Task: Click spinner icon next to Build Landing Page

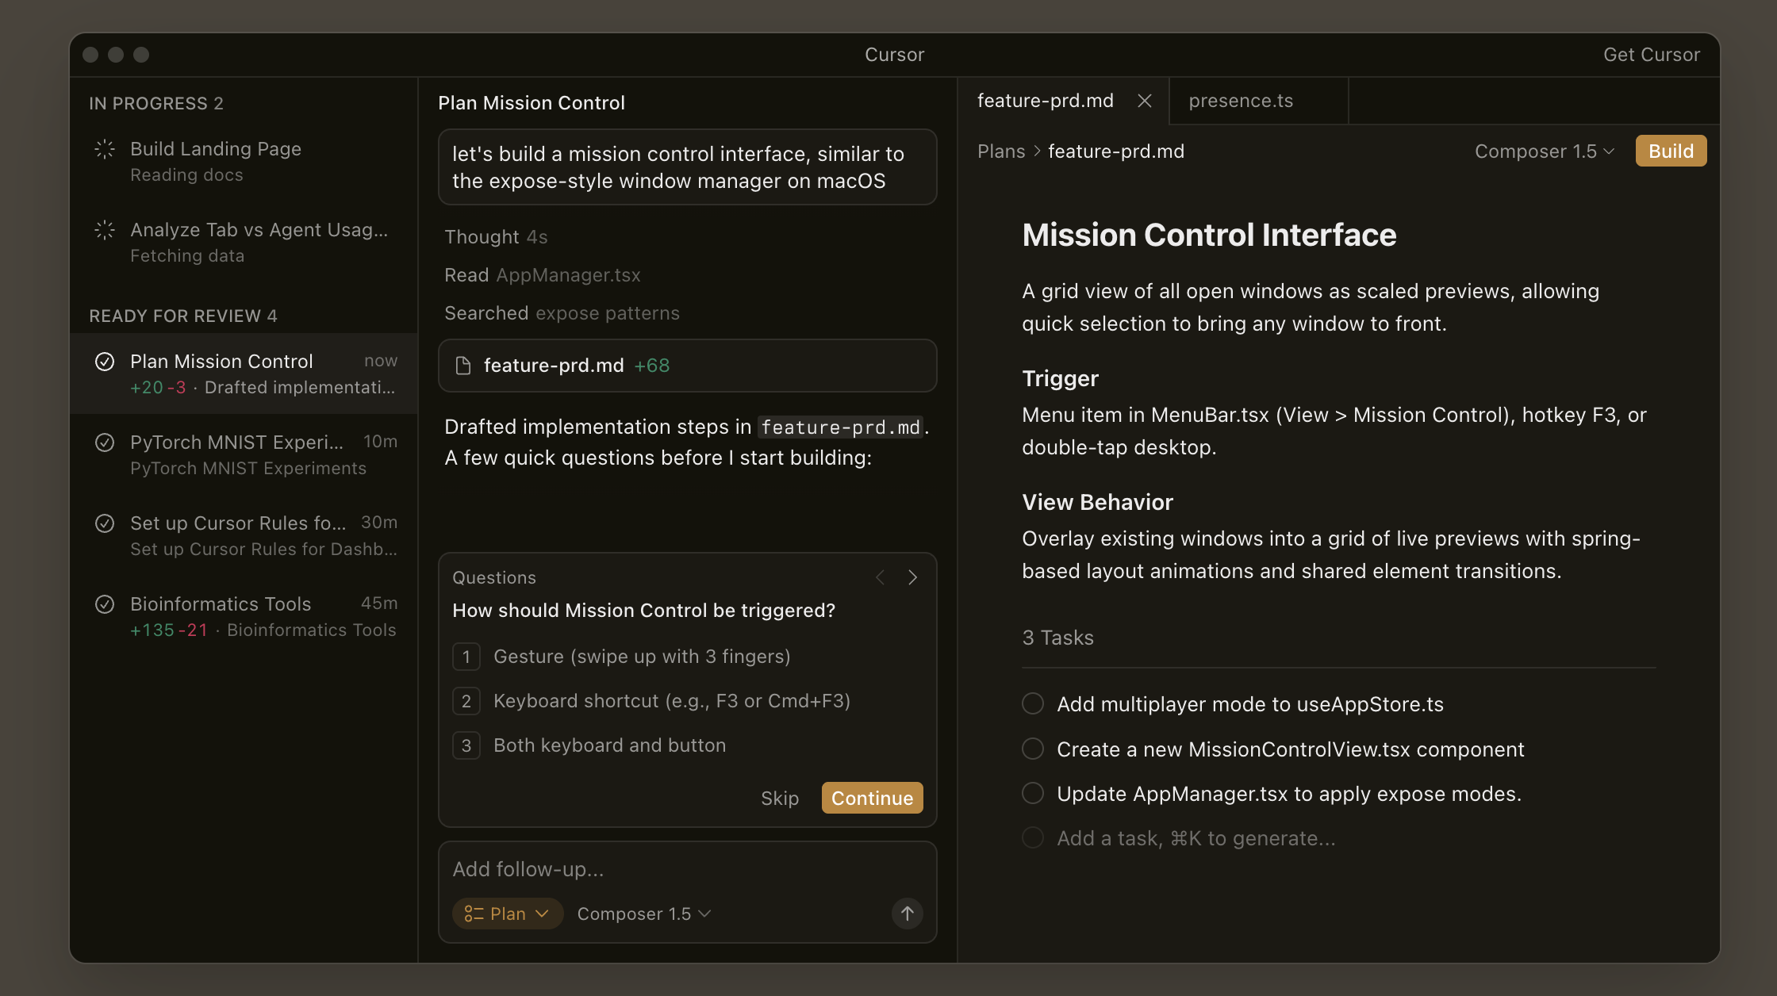Action: pos(105,149)
